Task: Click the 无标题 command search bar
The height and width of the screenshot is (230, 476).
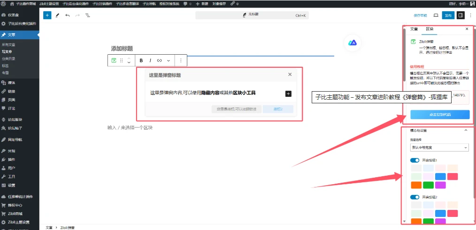Action: pyautogui.click(x=252, y=15)
